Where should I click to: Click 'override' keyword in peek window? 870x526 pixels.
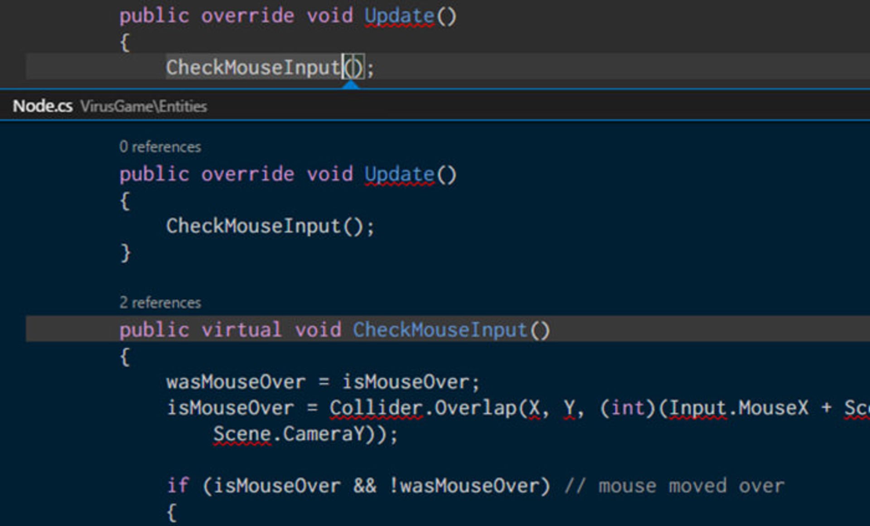(248, 174)
